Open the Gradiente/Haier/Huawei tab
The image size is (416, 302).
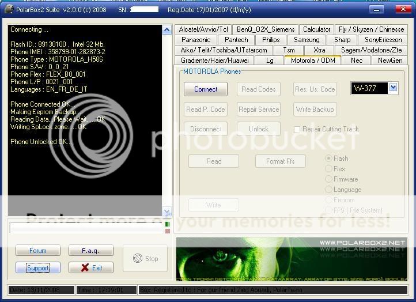click(x=214, y=61)
